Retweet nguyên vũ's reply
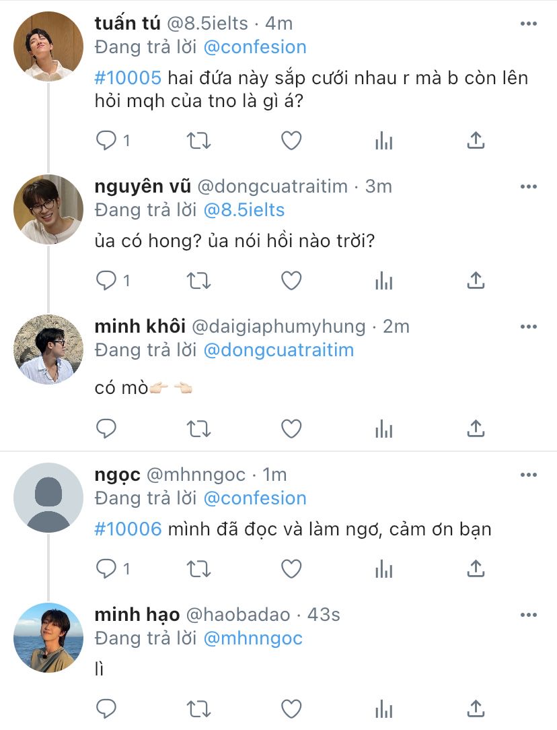 (198, 280)
